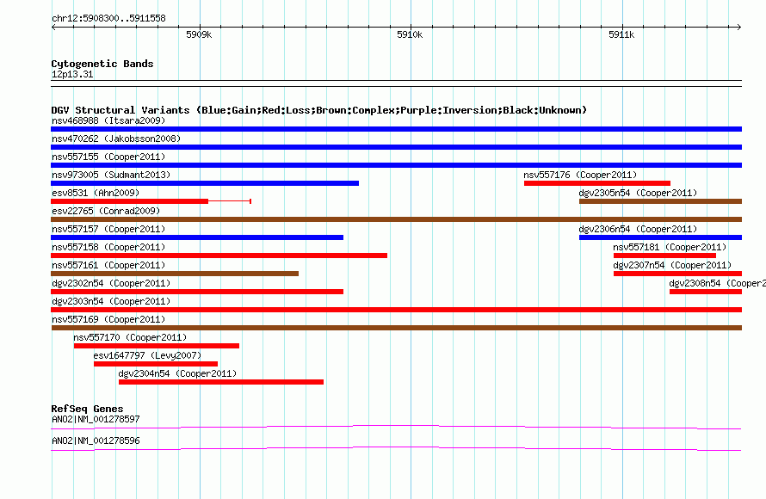Click the red dgv2308n54 loss bar
The width and height of the screenshot is (766, 499).
coord(706,292)
